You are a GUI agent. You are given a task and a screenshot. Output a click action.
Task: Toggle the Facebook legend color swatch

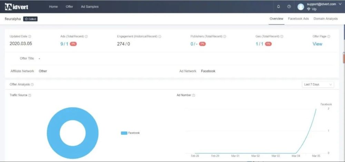point(124,133)
